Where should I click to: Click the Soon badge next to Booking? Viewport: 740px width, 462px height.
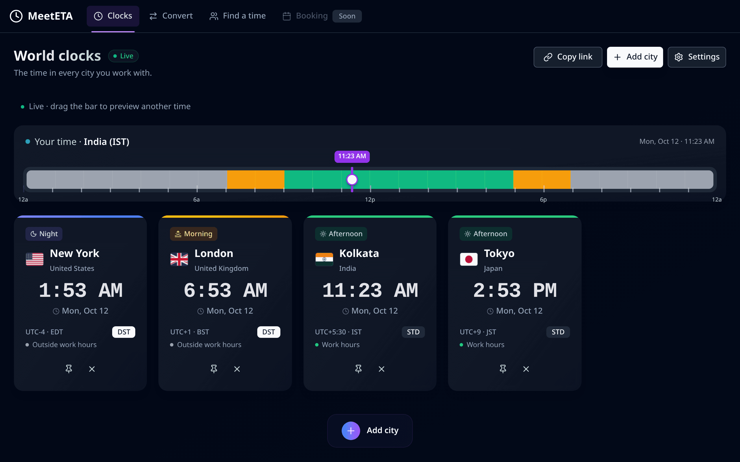coord(347,16)
